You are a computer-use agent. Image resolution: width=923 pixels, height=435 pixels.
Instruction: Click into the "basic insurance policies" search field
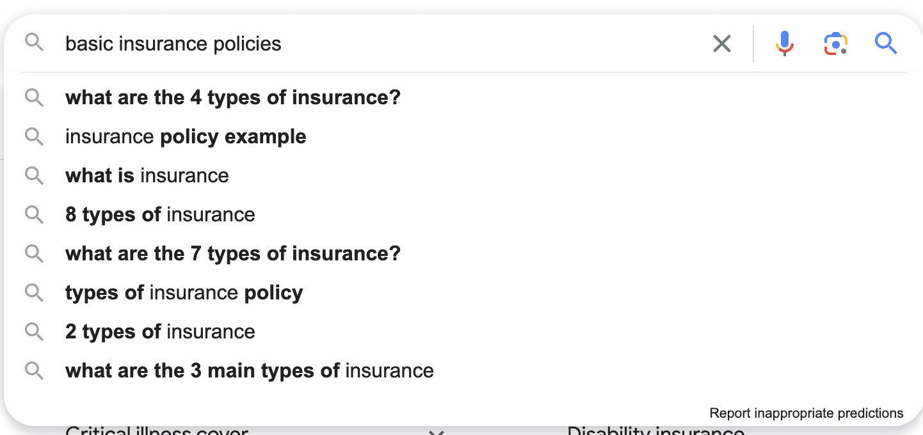(x=384, y=43)
